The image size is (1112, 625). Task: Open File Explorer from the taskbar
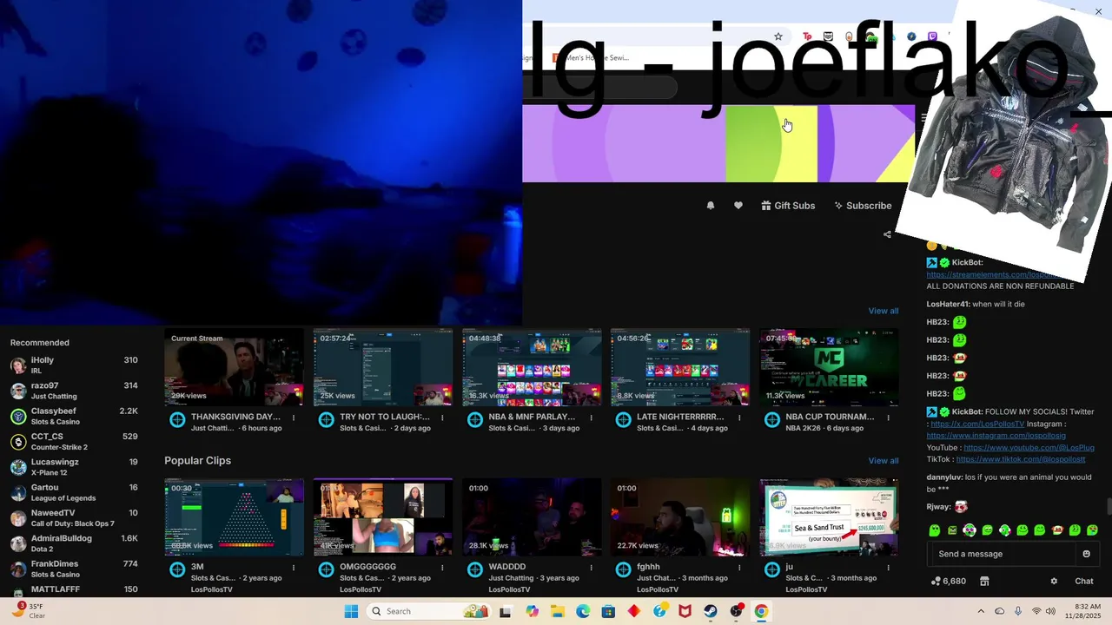click(558, 611)
